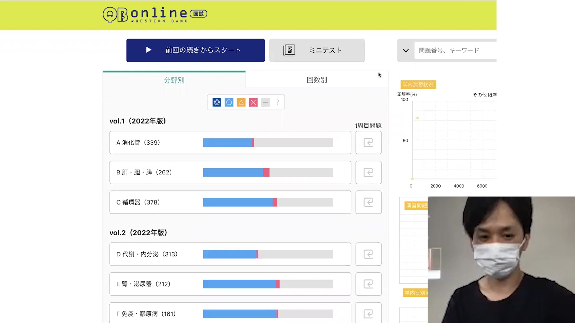The width and height of the screenshot is (575, 323).
Task: Toggle the blue circle status filter
Action: [229, 102]
